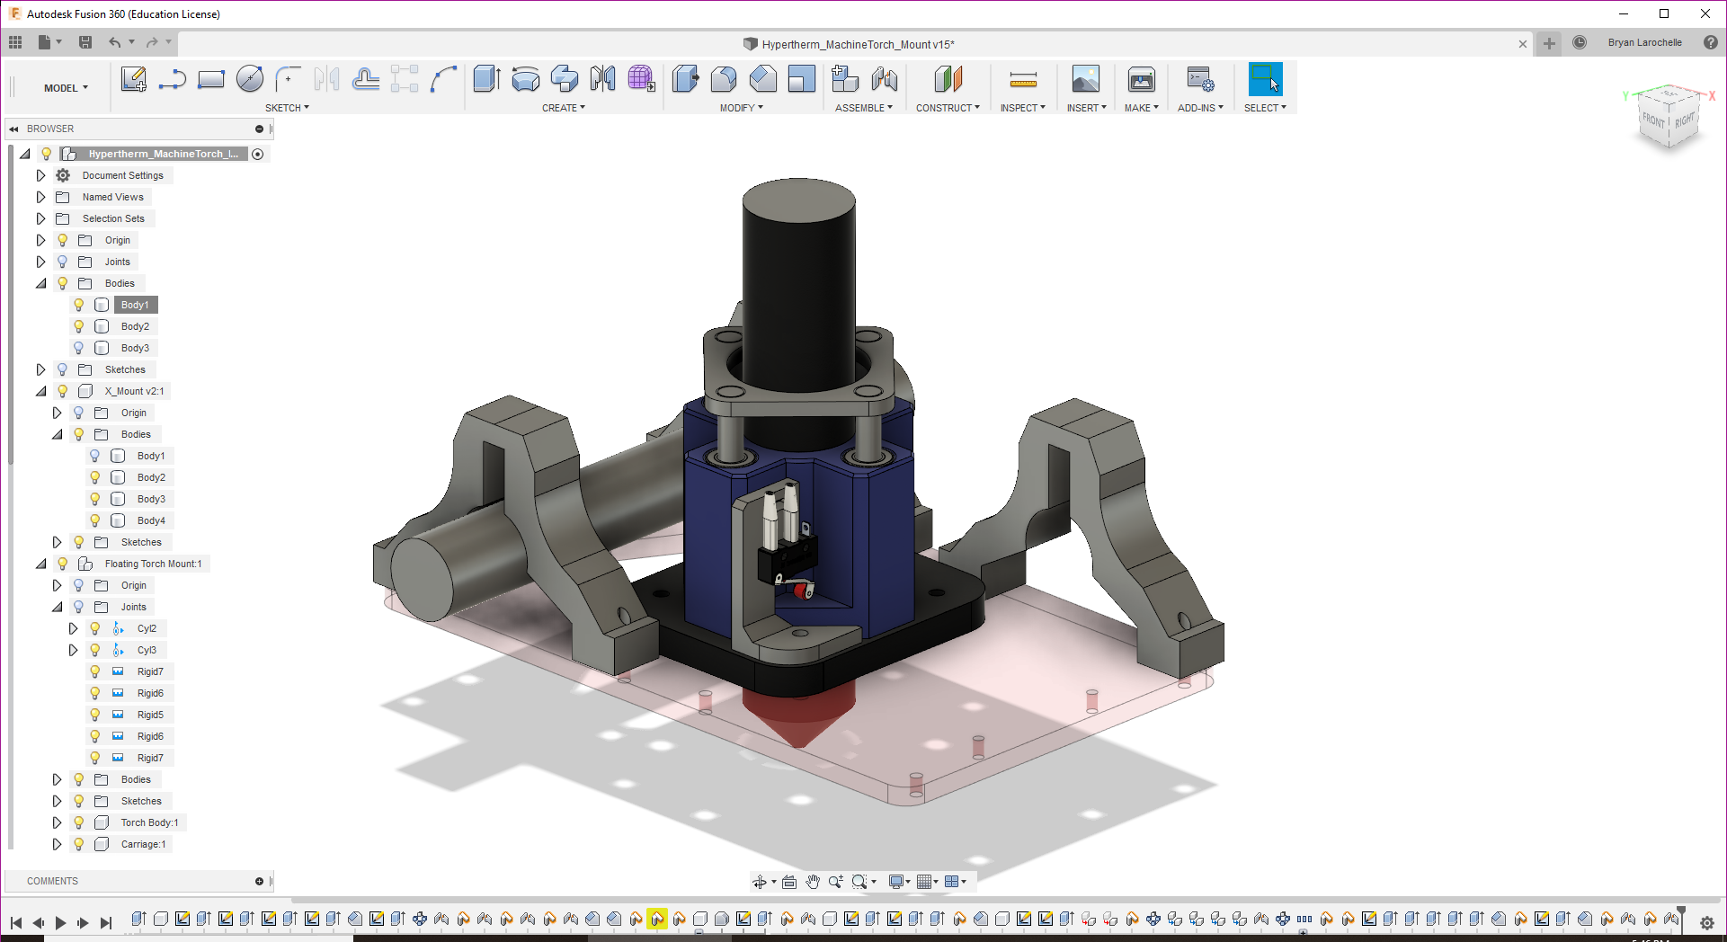The height and width of the screenshot is (942, 1727).
Task: Select the 2-Point Rectangle tool
Action: 211,80
